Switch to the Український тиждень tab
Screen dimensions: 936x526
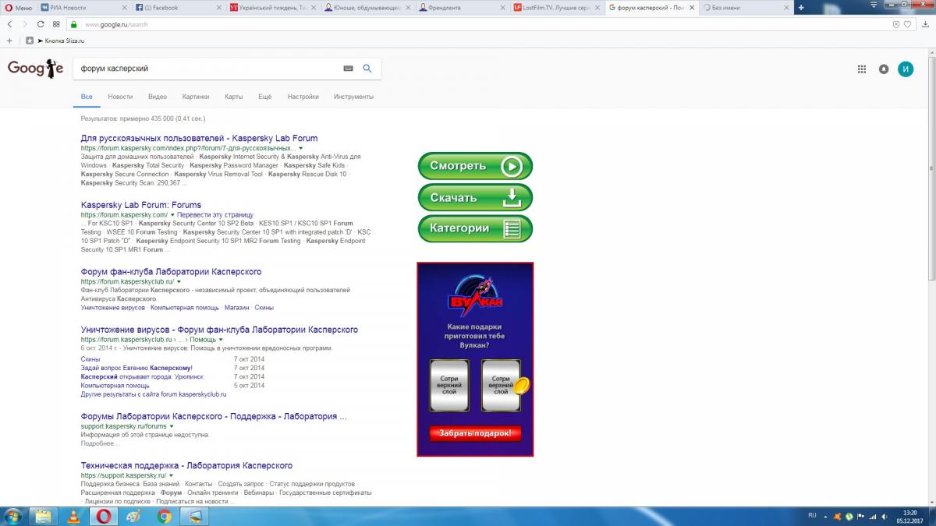(x=273, y=8)
